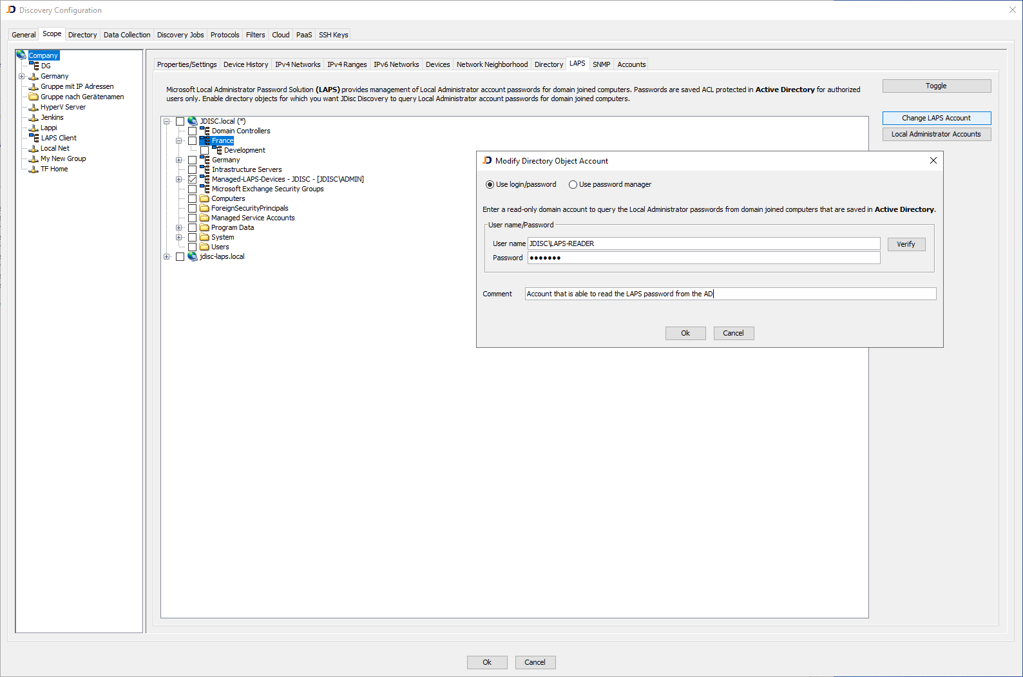Collapse the France OU node
The width and height of the screenshot is (1023, 677).
(x=179, y=140)
